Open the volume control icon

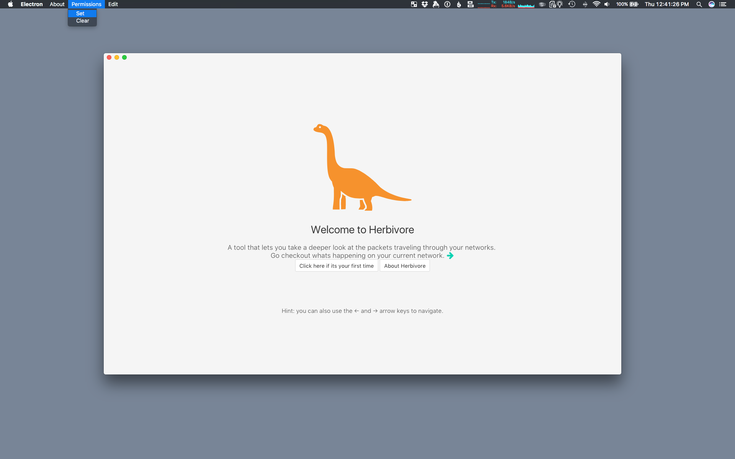coord(607,4)
